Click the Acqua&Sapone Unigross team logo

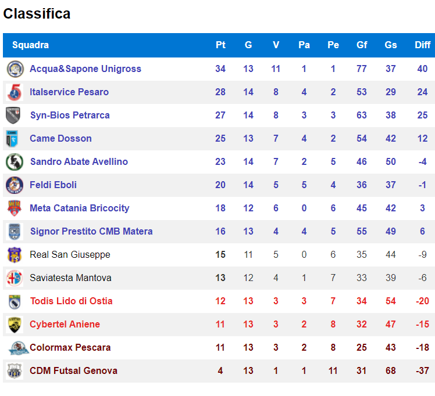[x=15, y=69]
